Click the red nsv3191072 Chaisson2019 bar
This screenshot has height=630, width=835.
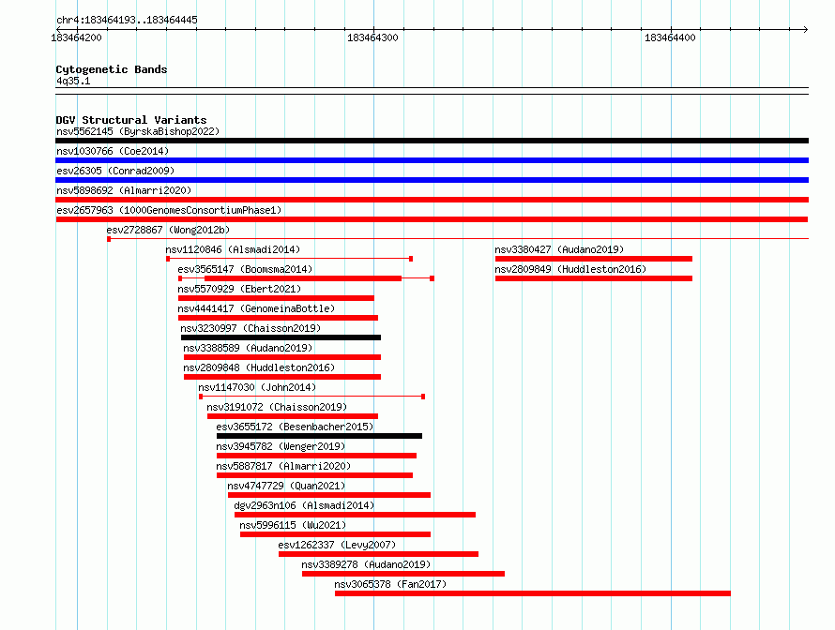tap(293, 416)
